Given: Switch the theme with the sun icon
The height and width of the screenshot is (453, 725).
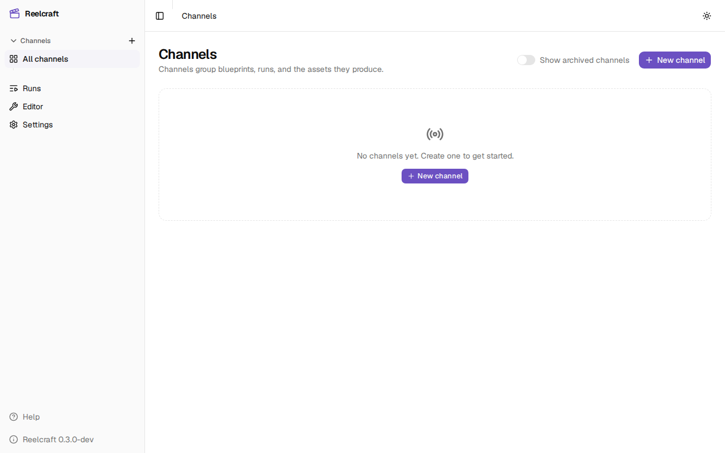Looking at the screenshot, I should coord(707,16).
